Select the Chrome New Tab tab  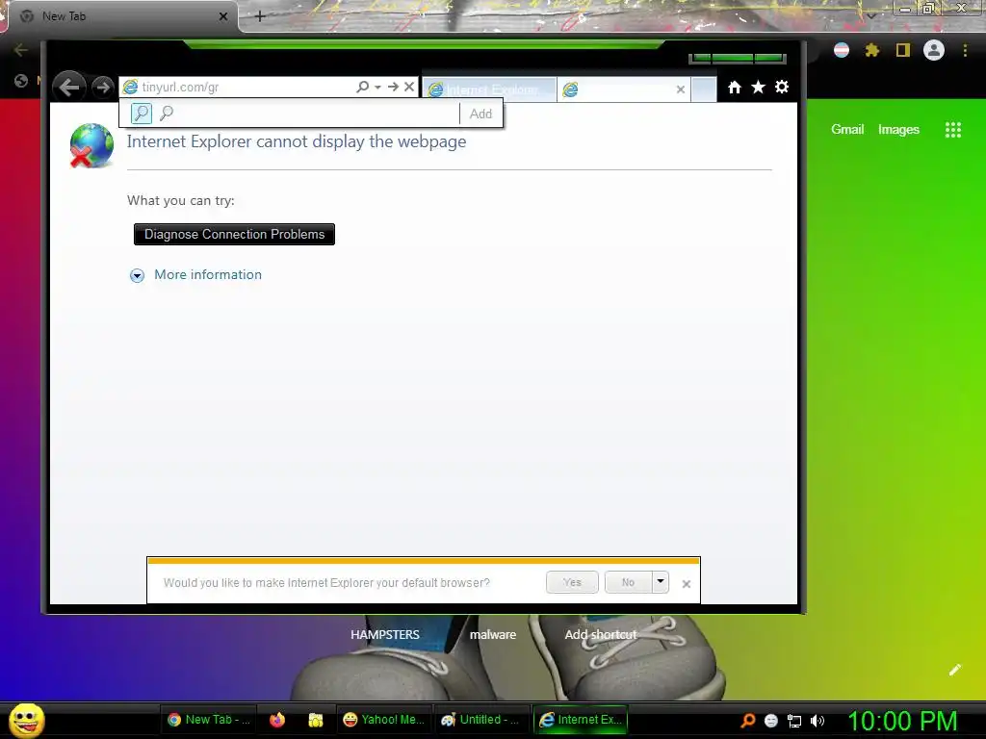(119, 16)
